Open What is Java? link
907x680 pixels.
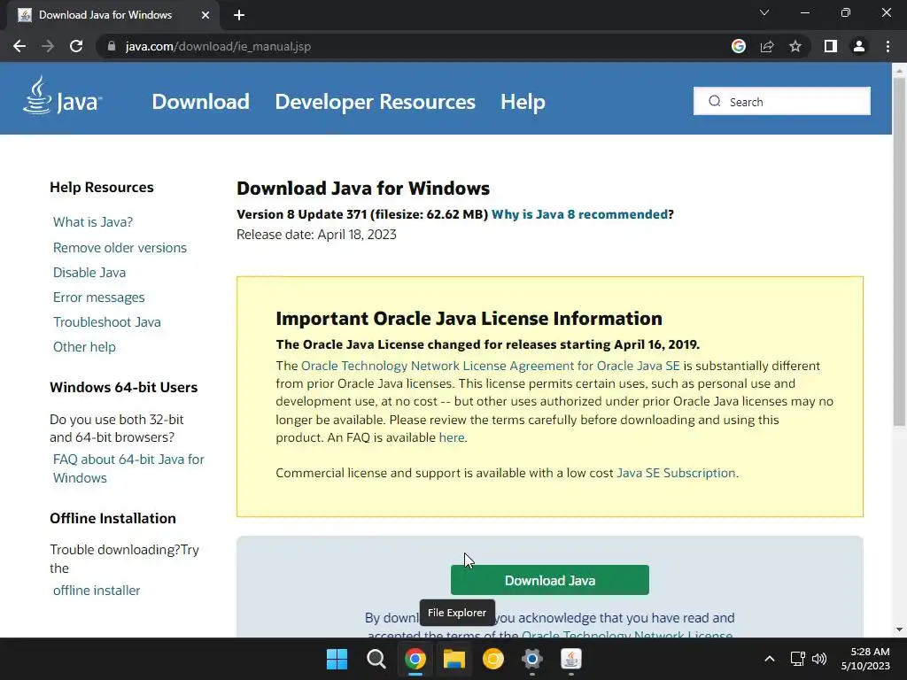(93, 222)
